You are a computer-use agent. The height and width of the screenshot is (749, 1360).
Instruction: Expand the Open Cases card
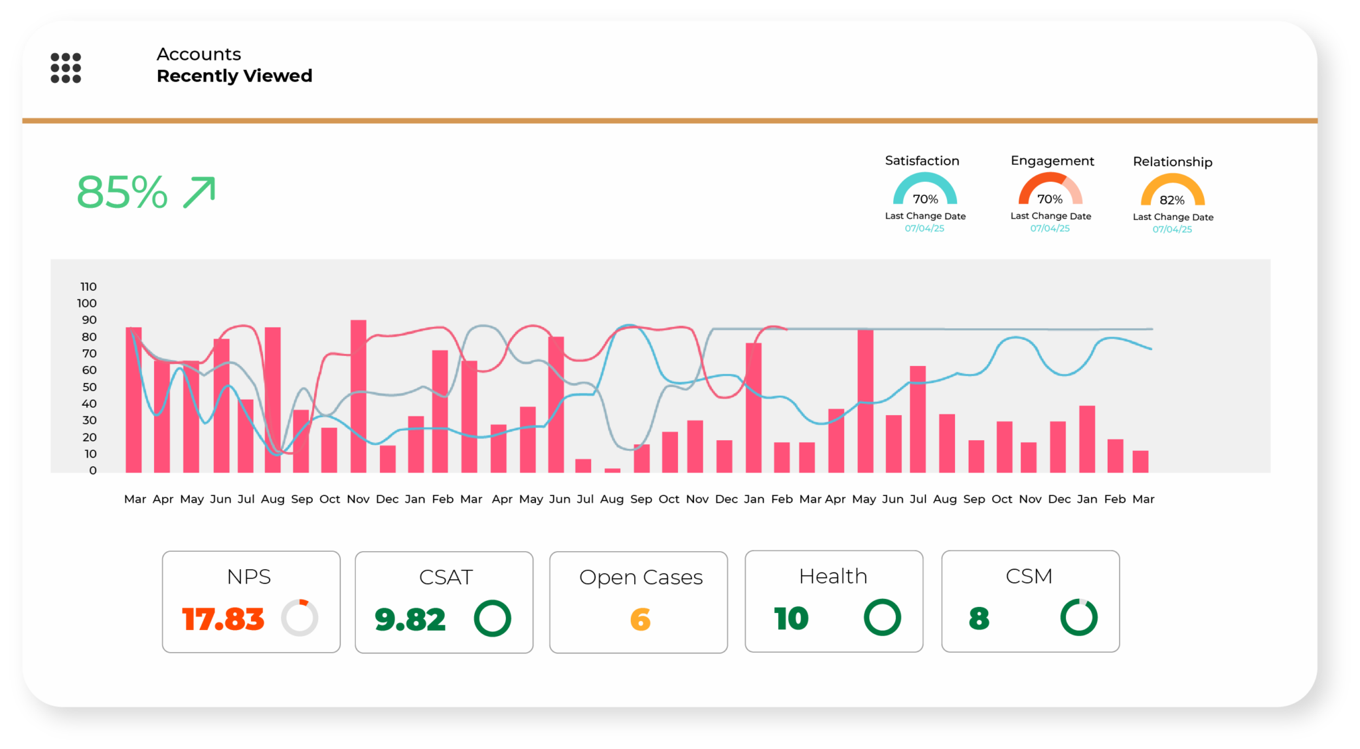638,602
